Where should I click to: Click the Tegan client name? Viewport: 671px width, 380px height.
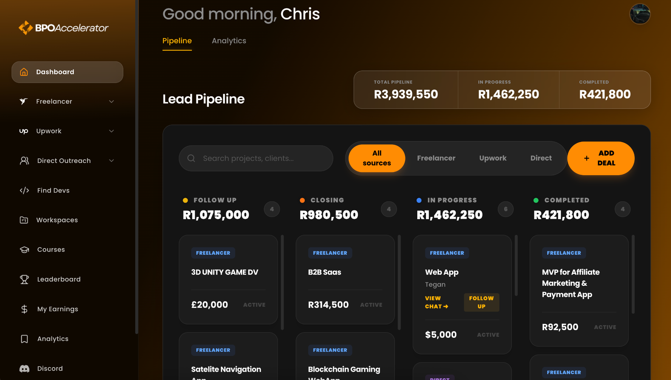coord(435,284)
